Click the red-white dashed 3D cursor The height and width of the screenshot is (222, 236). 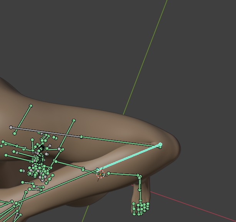100,174
